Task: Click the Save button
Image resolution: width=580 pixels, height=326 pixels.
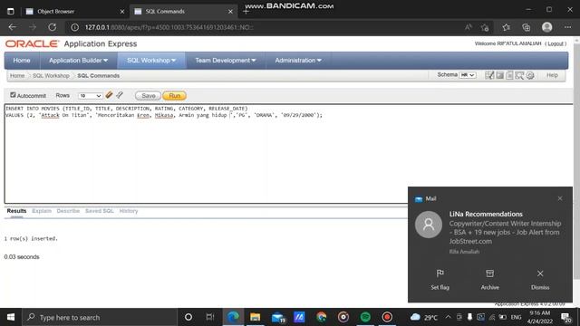Action: [x=148, y=96]
